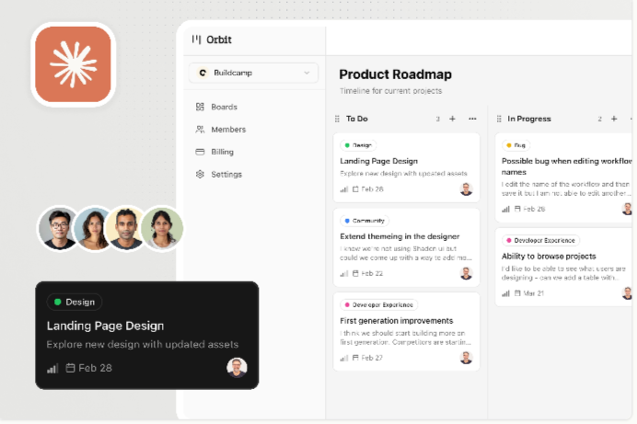
Task: Click calendar icon beside Feb 26
Action: coord(517,209)
